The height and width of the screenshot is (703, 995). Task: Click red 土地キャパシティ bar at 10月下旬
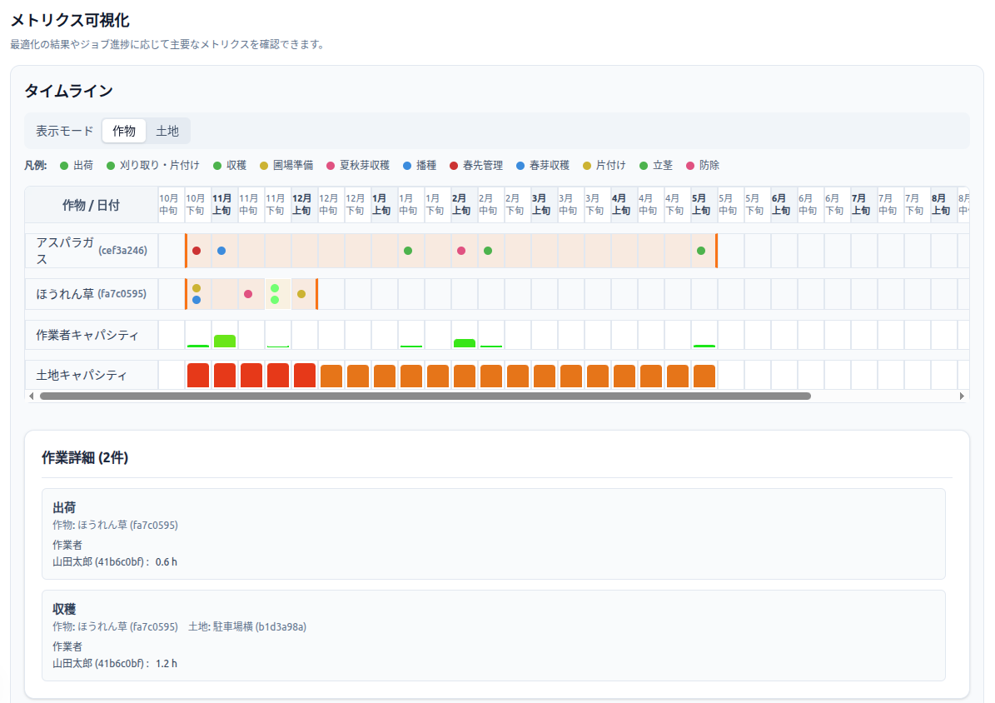click(x=197, y=376)
